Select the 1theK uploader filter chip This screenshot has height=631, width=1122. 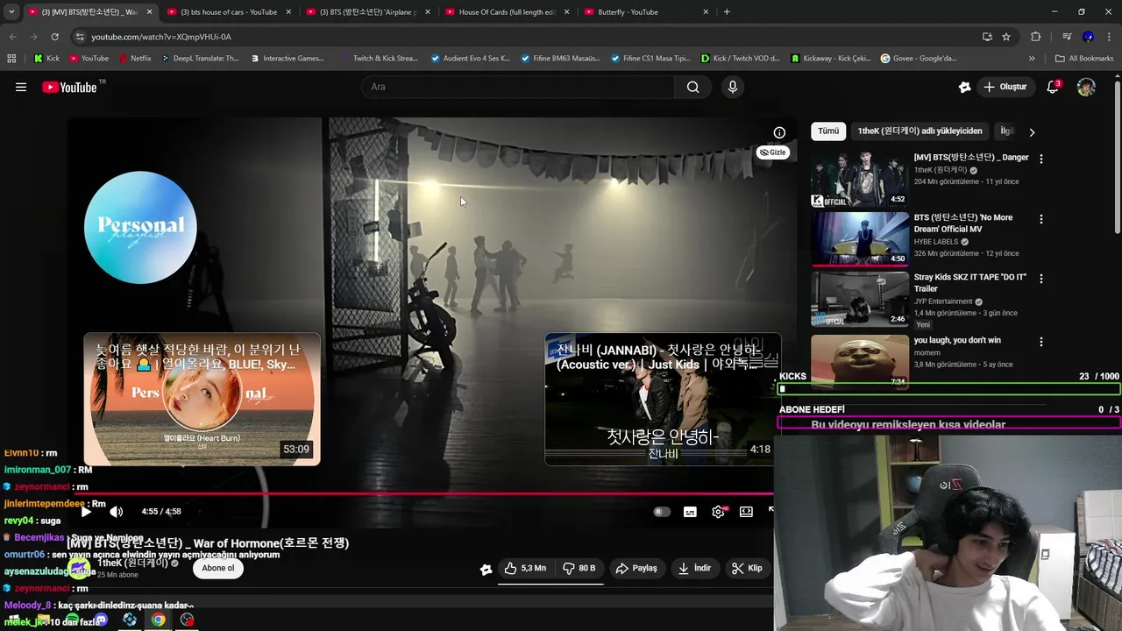coord(920,131)
